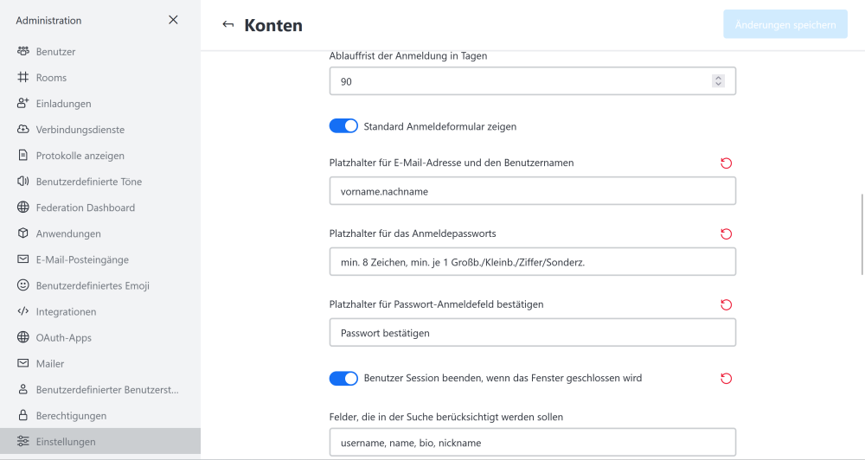This screenshot has width=865, height=460.
Task: Click the Konten page heading
Action: coord(273,25)
